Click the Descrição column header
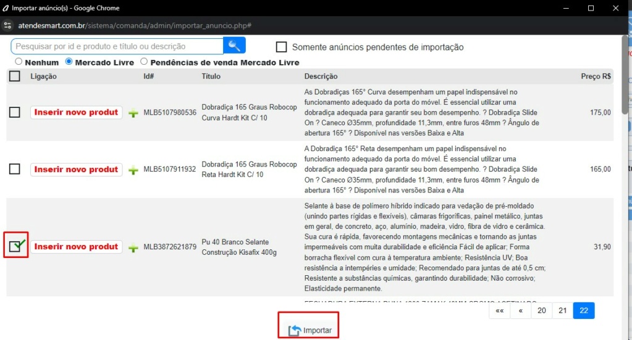The width and height of the screenshot is (632, 340). click(x=321, y=76)
